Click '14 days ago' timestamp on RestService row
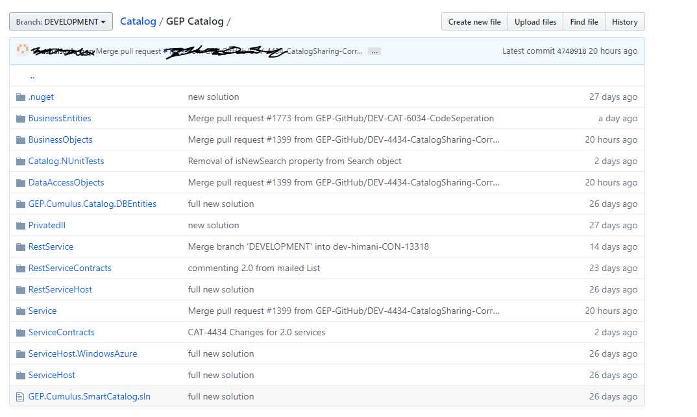Screen dimensions: 697x417 pyautogui.click(x=613, y=246)
